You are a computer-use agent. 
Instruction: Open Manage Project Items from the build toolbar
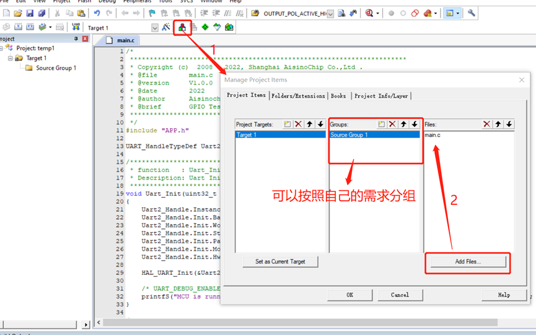(182, 27)
